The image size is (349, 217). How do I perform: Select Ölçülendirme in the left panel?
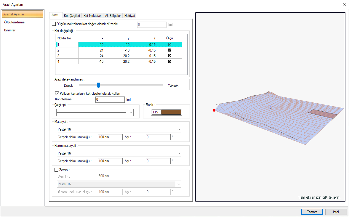click(x=15, y=22)
